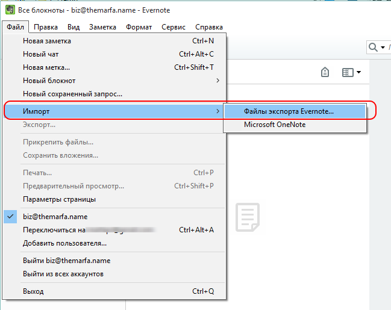Click Предварительный просмотр... menu entry
This screenshot has height=310, width=391.
pyautogui.click(x=114, y=186)
